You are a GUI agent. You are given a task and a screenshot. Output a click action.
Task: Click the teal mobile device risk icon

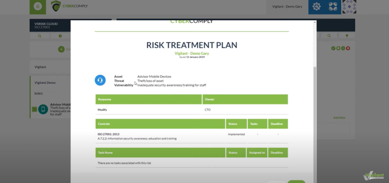click(43, 109)
